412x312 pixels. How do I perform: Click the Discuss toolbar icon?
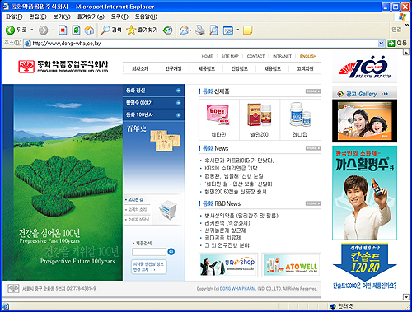[x=228, y=30]
